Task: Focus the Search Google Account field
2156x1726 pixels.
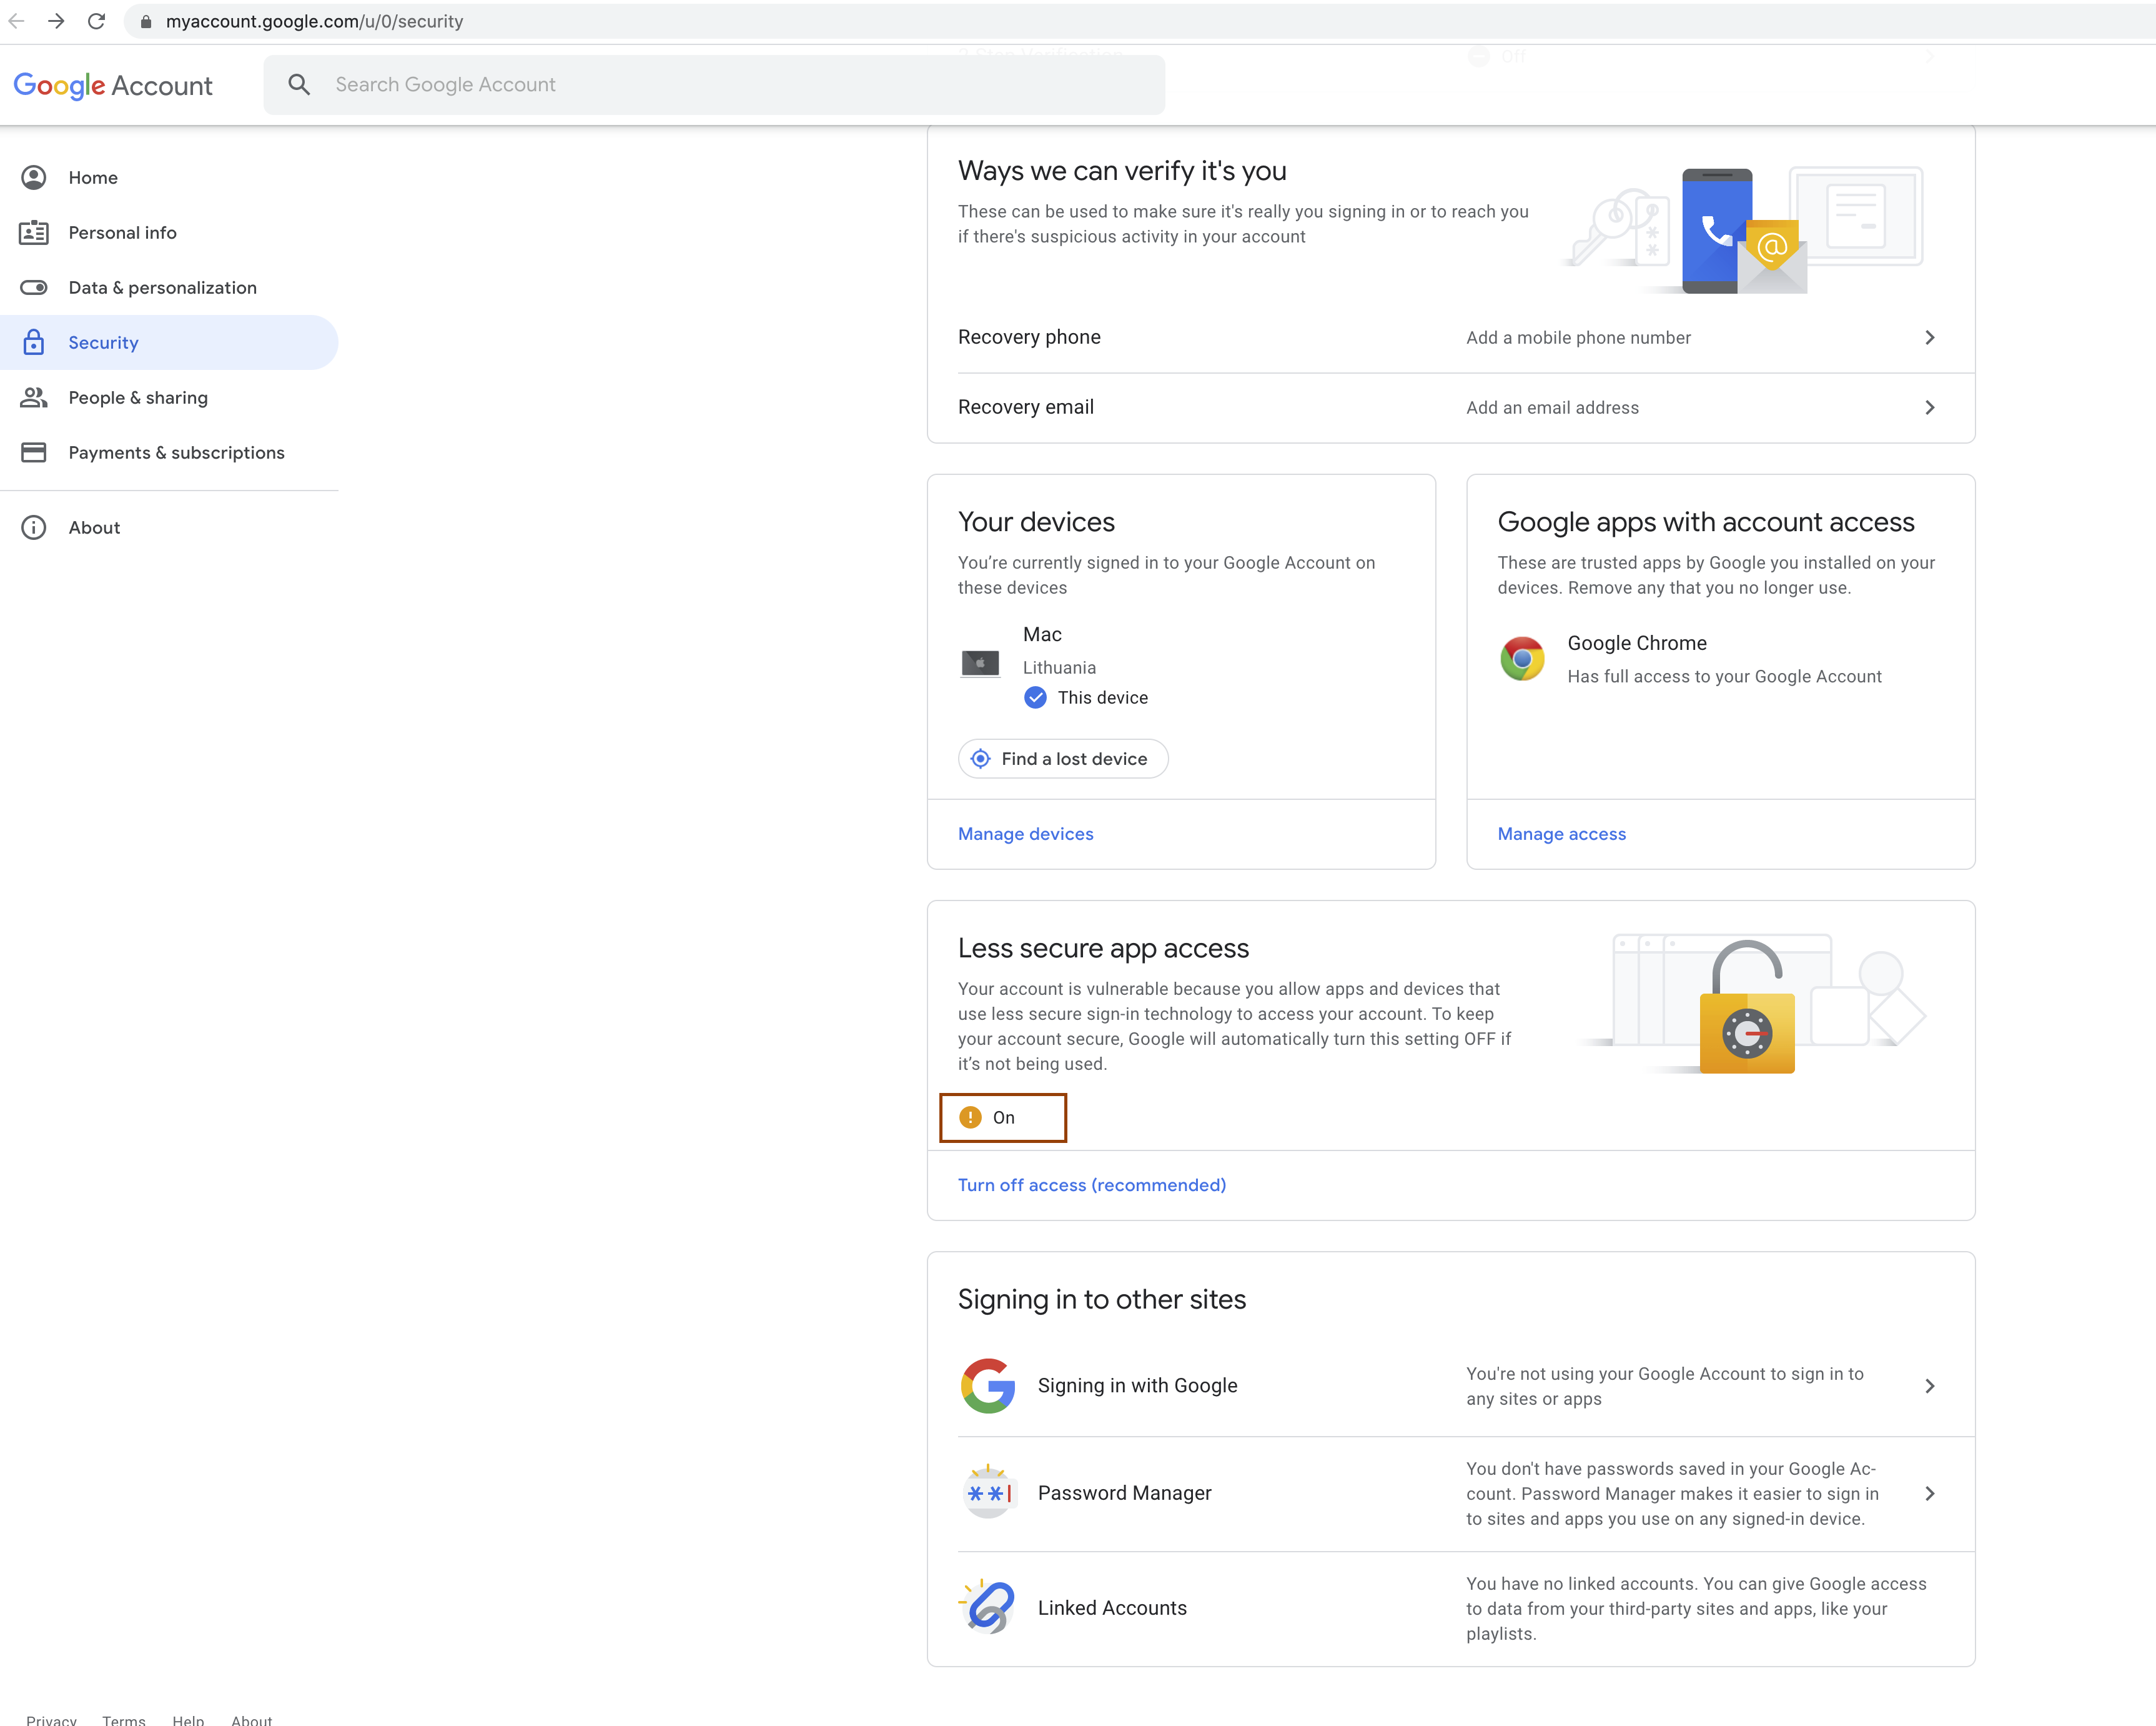Action: point(740,85)
